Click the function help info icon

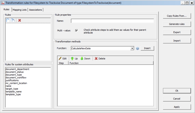pyautogui.click(x=138, y=48)
